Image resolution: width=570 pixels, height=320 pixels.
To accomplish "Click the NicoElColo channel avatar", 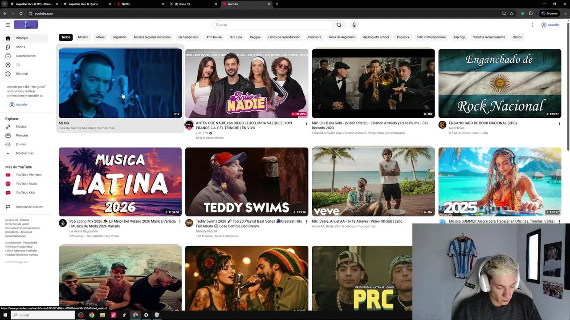I will tap(442, 125).
